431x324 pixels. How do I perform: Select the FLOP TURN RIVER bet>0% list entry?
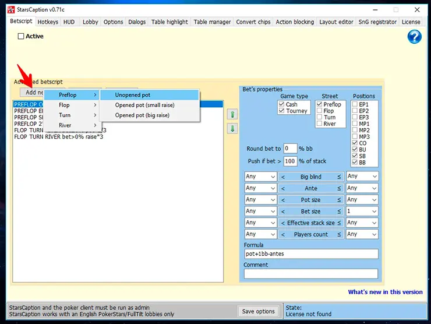[x=58, y=137]
